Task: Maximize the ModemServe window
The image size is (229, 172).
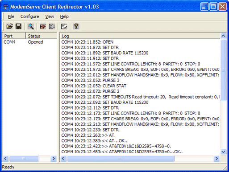Action: pos(213,7)
